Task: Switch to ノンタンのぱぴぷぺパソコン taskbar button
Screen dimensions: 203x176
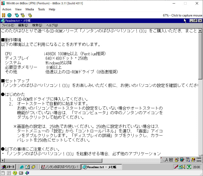Action: point(60,167)
